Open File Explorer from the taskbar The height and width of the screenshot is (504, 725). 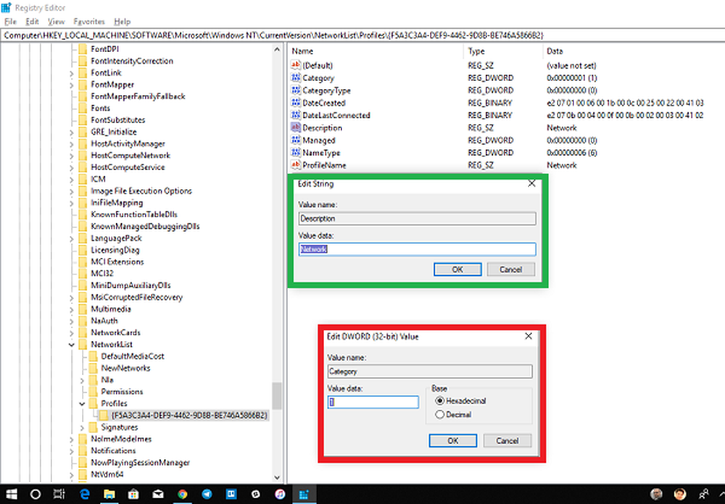point(108,495)
